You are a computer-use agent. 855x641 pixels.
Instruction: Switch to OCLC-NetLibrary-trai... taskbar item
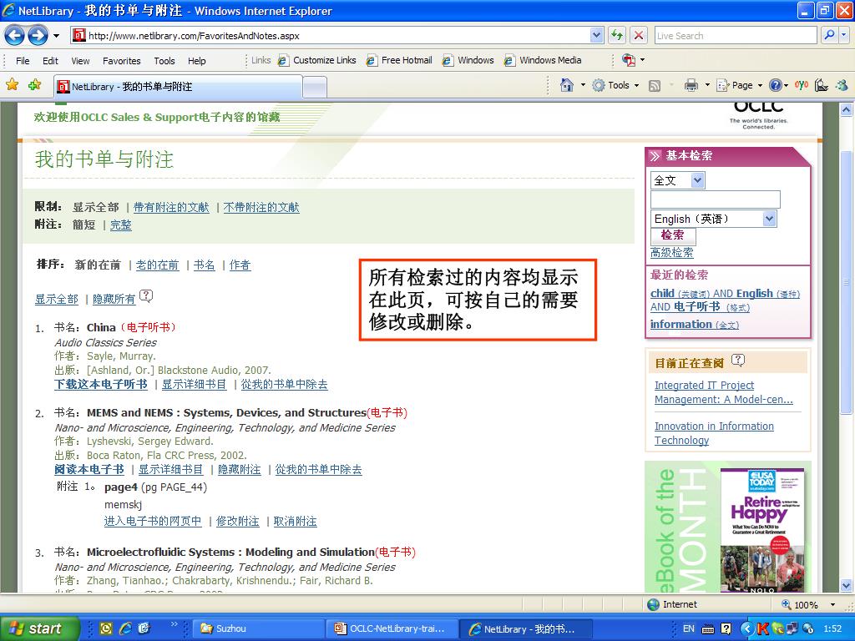pyautogui.click(x=392, y=628)
